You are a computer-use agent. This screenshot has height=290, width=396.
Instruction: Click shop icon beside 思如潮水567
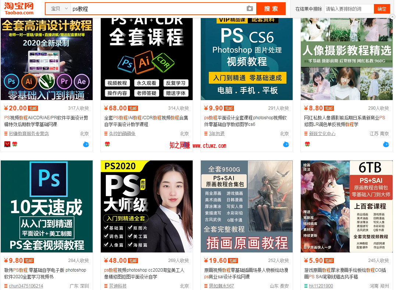(206, 286)
